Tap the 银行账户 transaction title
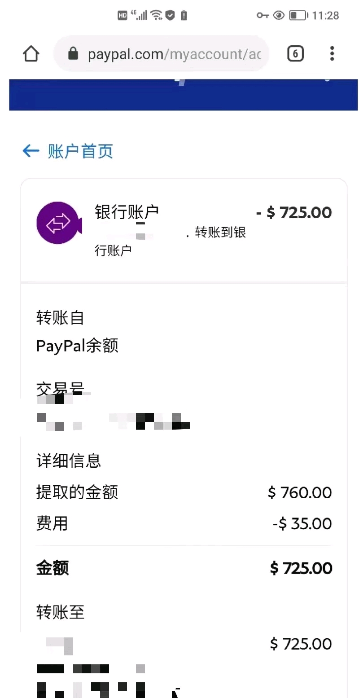359x698 pixels. [x=127, y=212]
